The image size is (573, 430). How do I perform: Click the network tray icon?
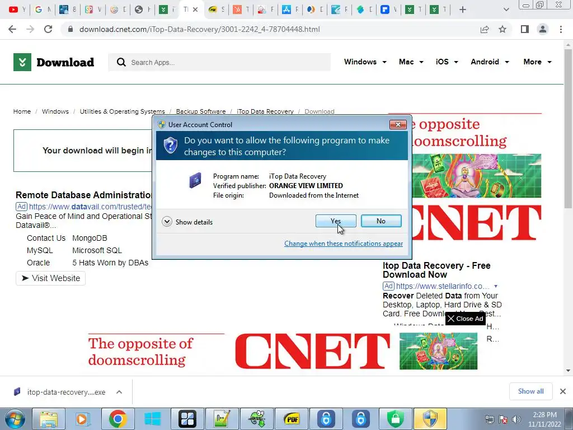[x=489, y=419]
